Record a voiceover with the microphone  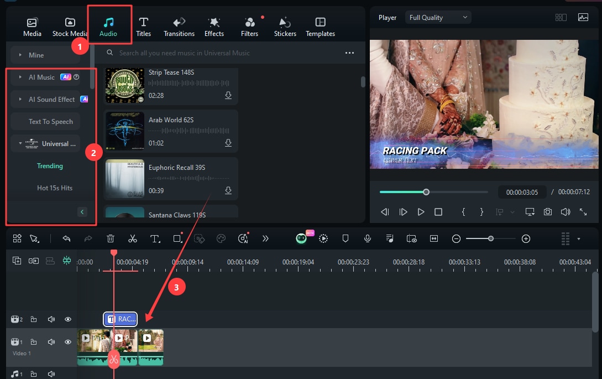coord(368,238)
